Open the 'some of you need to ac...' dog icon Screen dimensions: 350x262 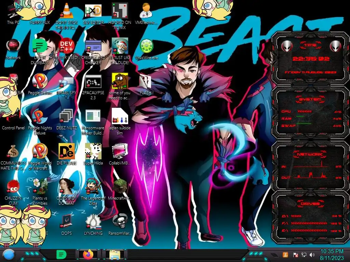point(120,87)
